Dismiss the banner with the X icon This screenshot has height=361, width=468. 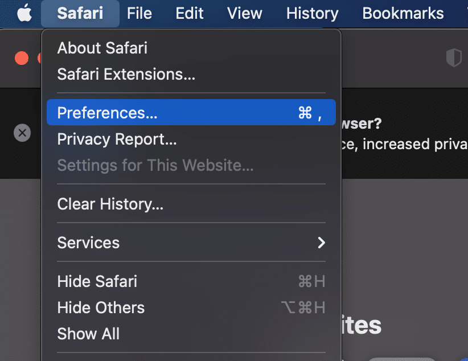(22, 133)
